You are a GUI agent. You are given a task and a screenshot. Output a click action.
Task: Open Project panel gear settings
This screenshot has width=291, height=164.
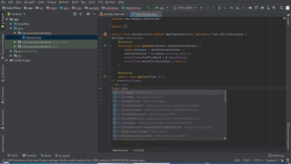pos(88,14)
